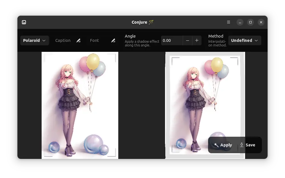Click the Angle setting label
The image size is (285, 178).
click(130, 36)
